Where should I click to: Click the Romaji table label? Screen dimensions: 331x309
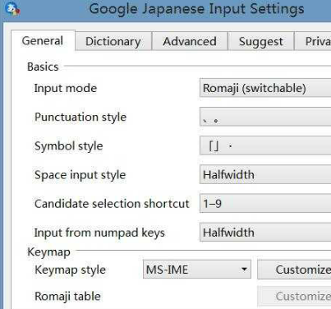click(67, 296)
